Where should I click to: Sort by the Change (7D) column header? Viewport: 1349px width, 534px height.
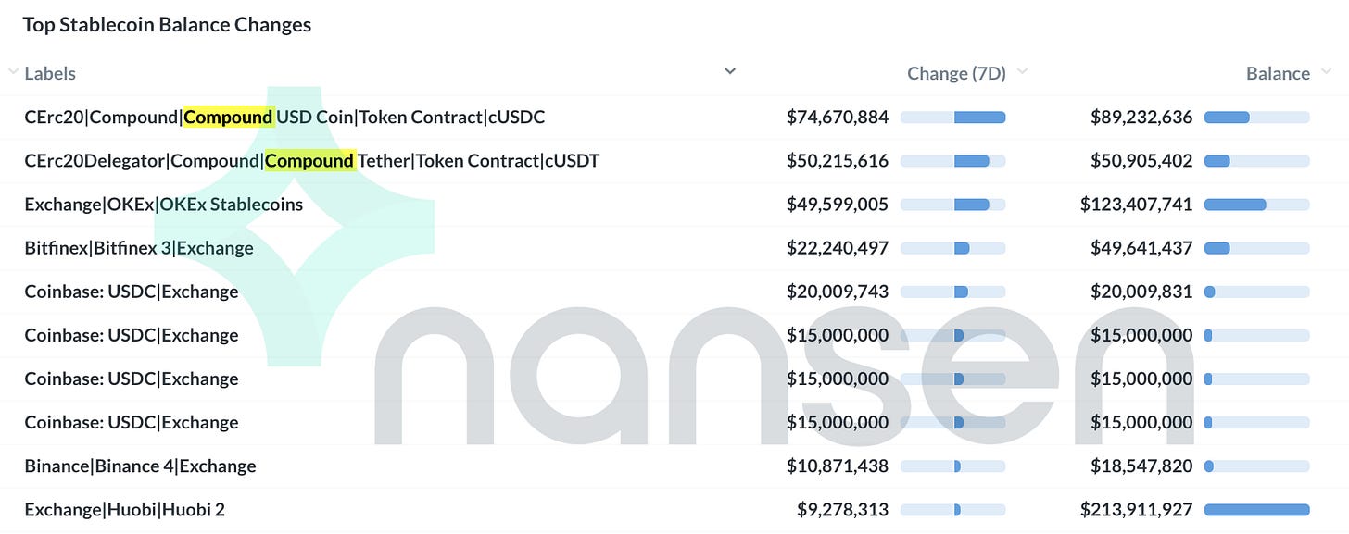tap(956, 73)
